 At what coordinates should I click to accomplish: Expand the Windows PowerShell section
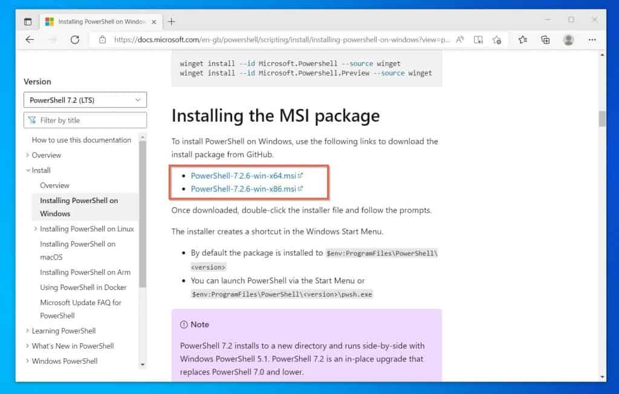pyautogui.click(x=27, y=361)
